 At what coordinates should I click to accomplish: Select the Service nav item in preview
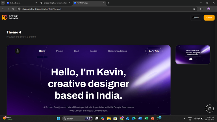[x=94, y=51]
